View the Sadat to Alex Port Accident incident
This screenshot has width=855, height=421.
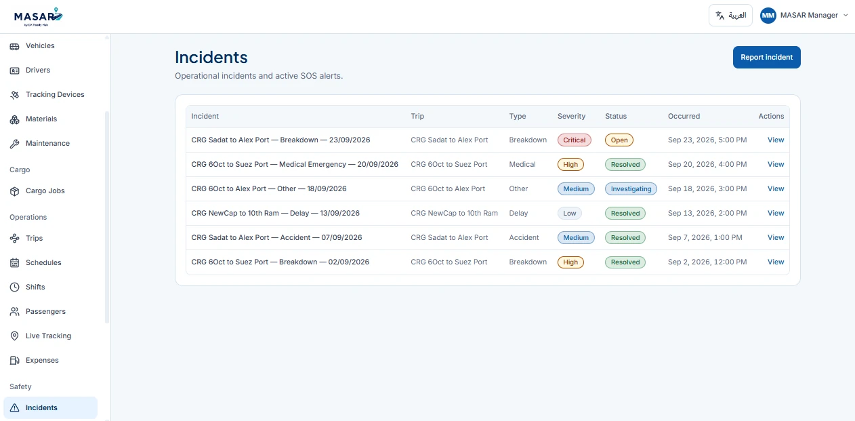point(776,238)
